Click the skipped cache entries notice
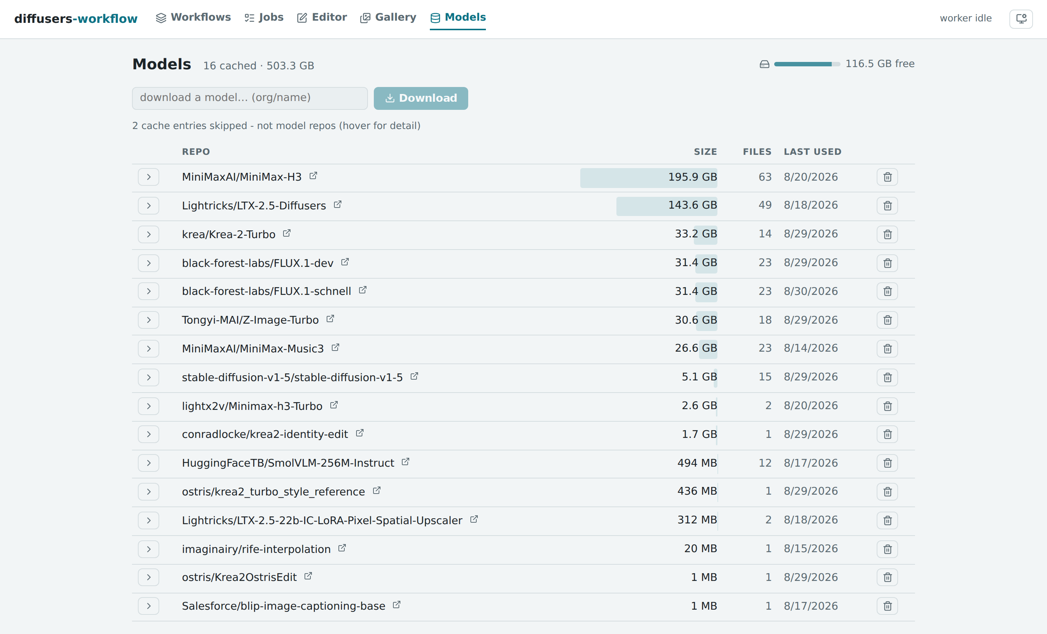This screenshot has width=1047, height=634. (x=276, y=126)
